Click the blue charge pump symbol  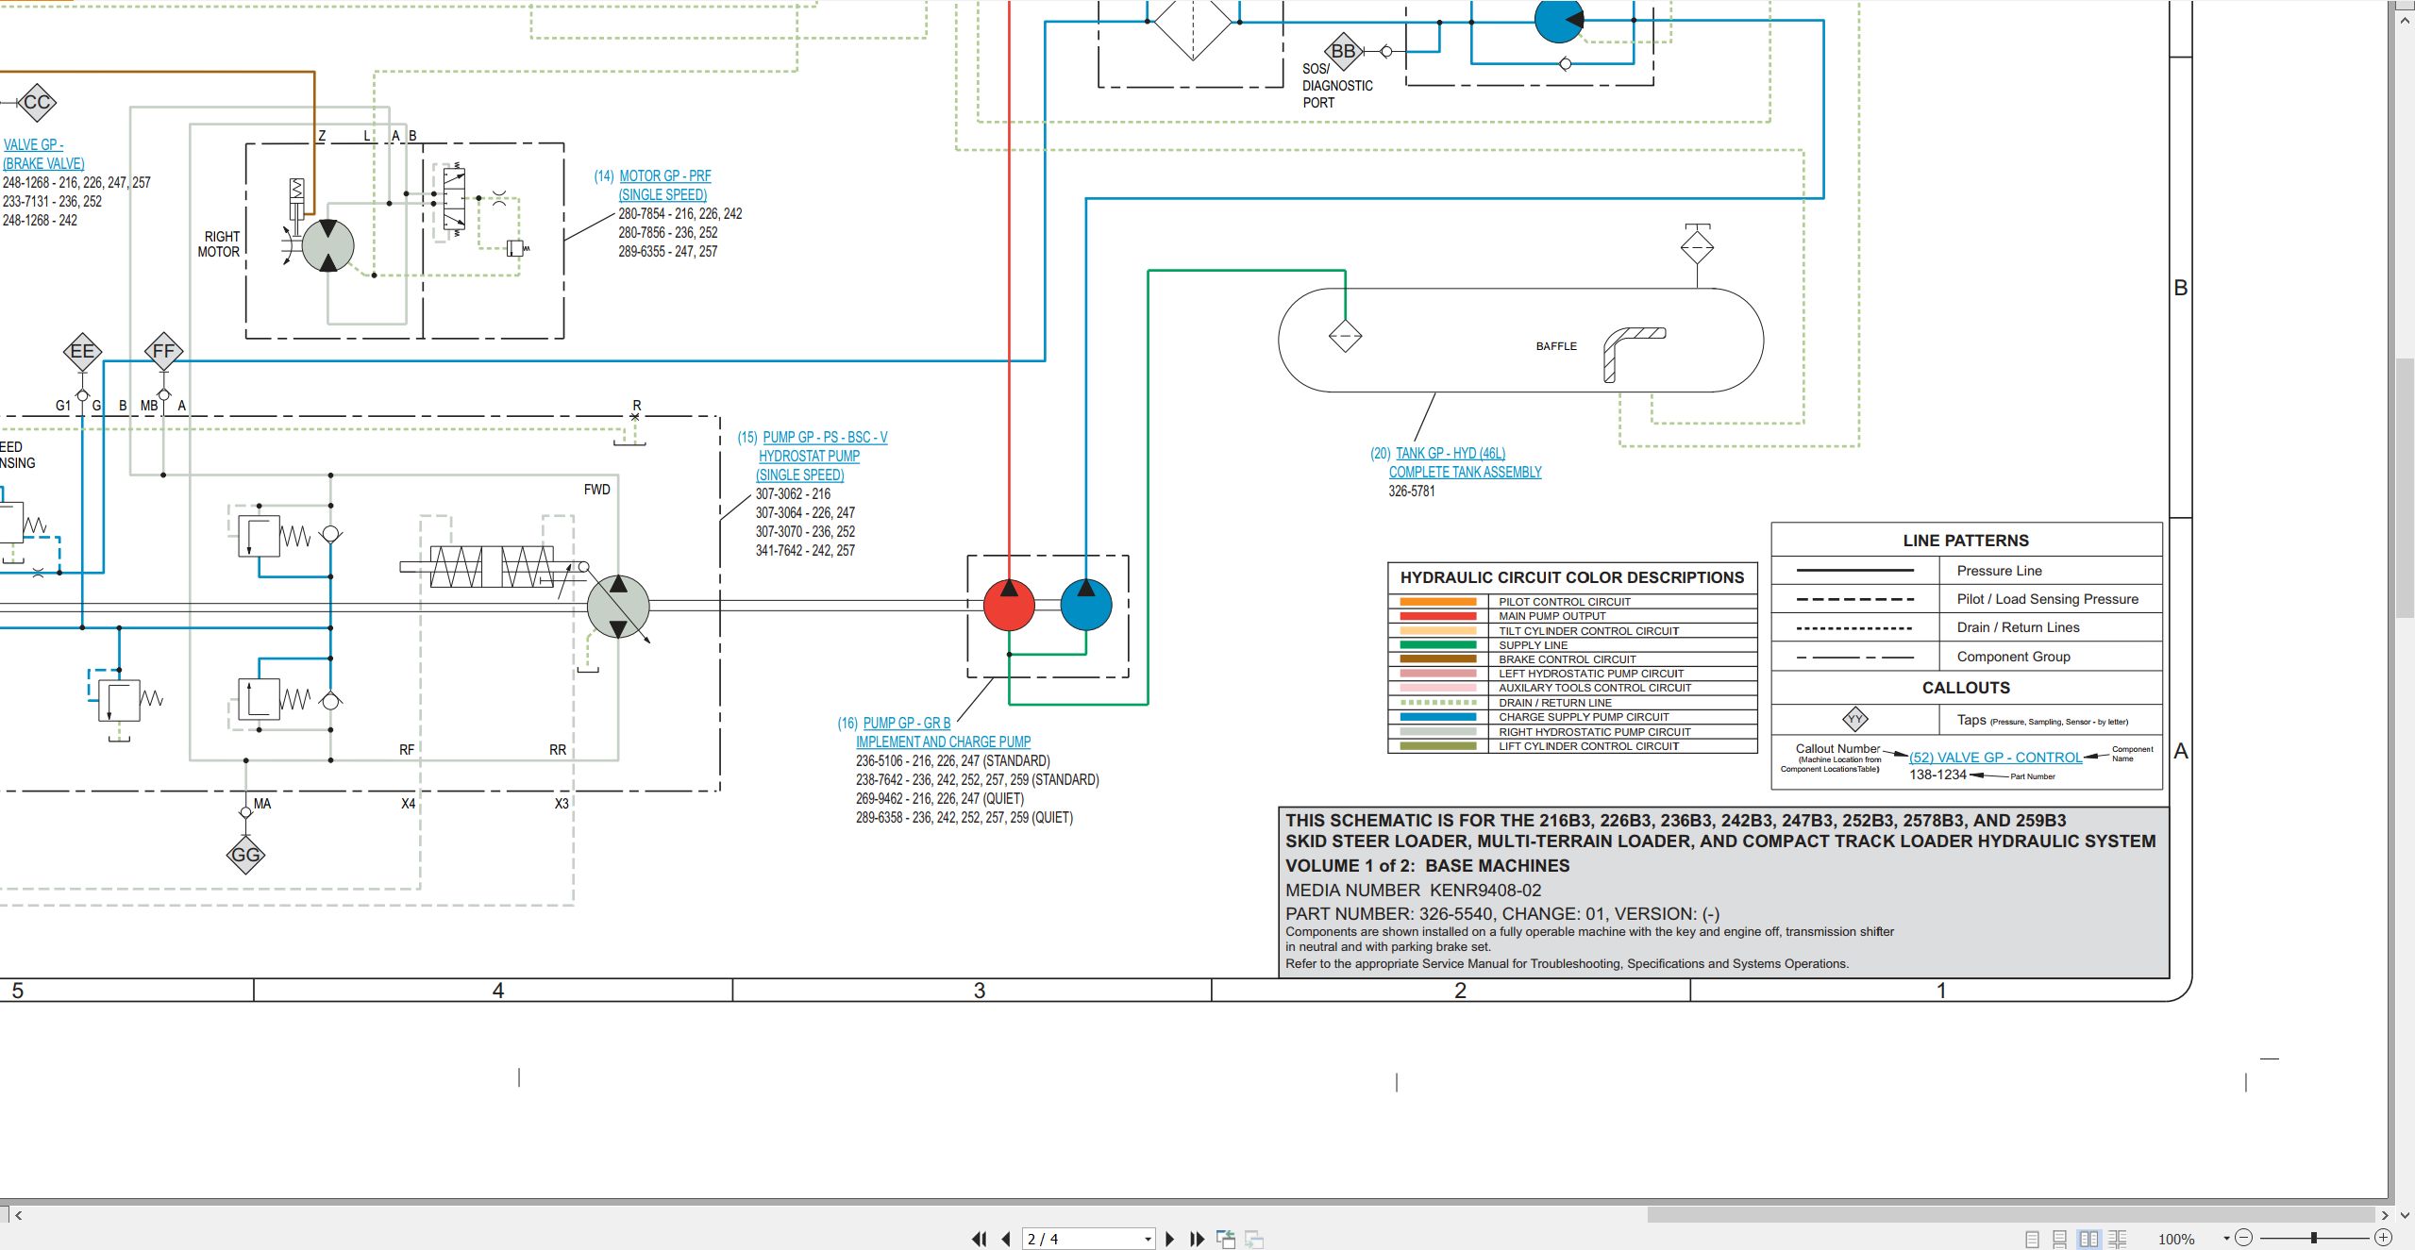(x=1086, y=605)
